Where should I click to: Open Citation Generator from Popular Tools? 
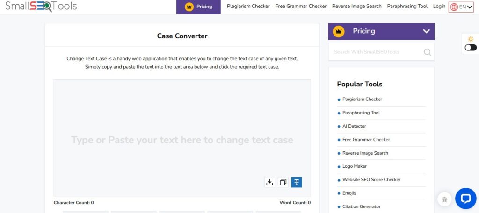(x=361, y=206)
